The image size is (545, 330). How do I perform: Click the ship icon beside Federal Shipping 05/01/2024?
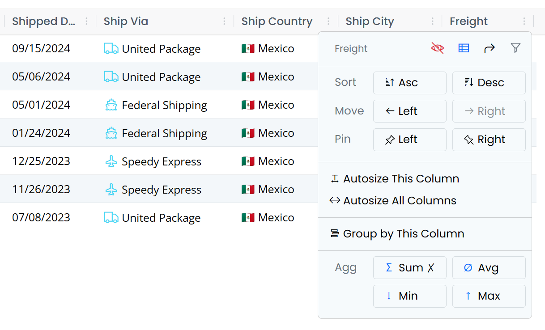click(x=111, y=105)
